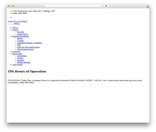View the Instructors page
Screen dimensions: 156x132
point(22,34)
